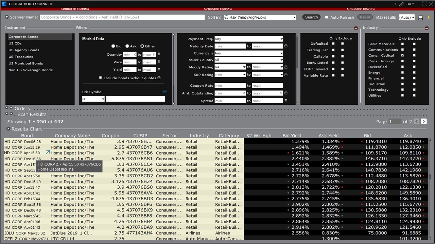Click the yellow pin icon
Image resolution: width=435 pixels, height=244 pixels.
pyautogui.click(x=428, y=17)
